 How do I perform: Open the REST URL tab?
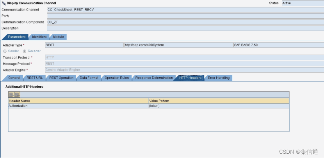[x=35, y=78]
